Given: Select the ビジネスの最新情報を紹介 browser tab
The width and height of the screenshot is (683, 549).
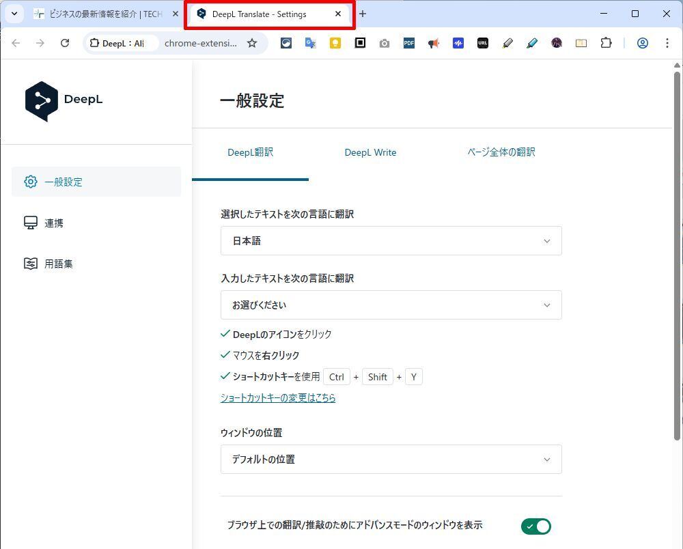Looking at the screenshot, I should [x=104, y=14].
